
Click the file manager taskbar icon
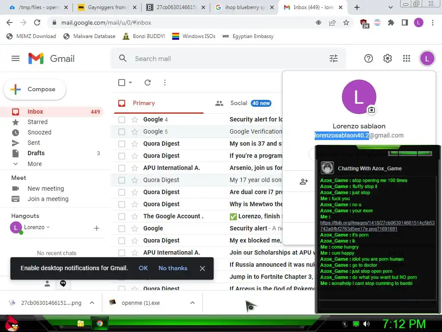tap(81, 323)
